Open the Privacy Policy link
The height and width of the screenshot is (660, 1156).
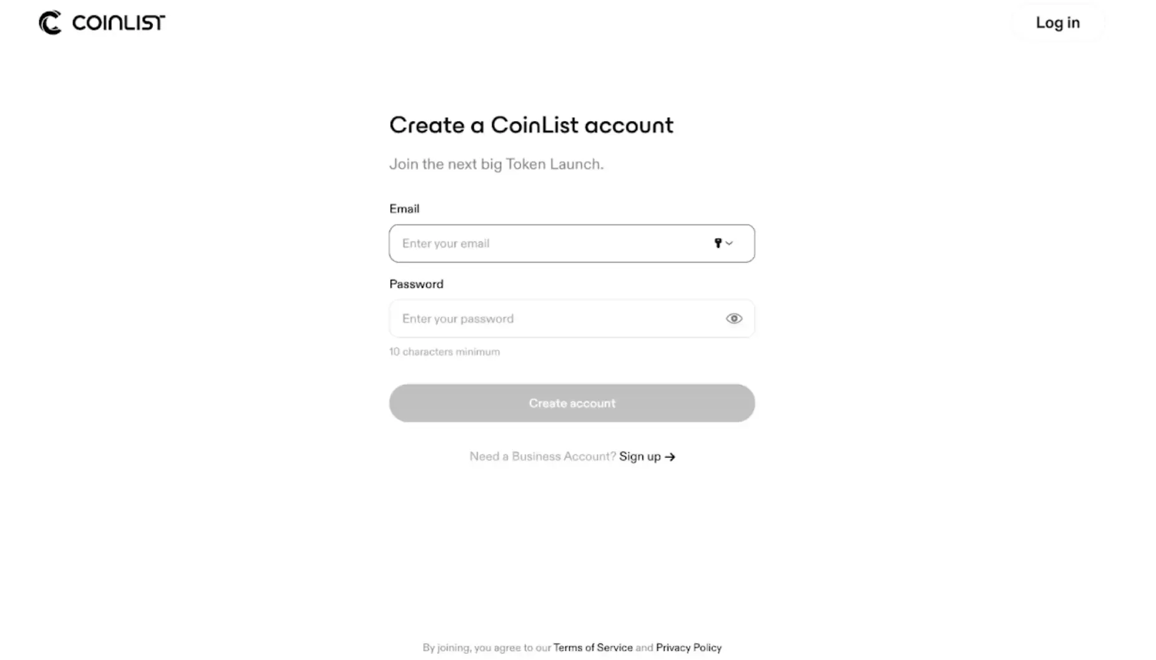point(688,648)
